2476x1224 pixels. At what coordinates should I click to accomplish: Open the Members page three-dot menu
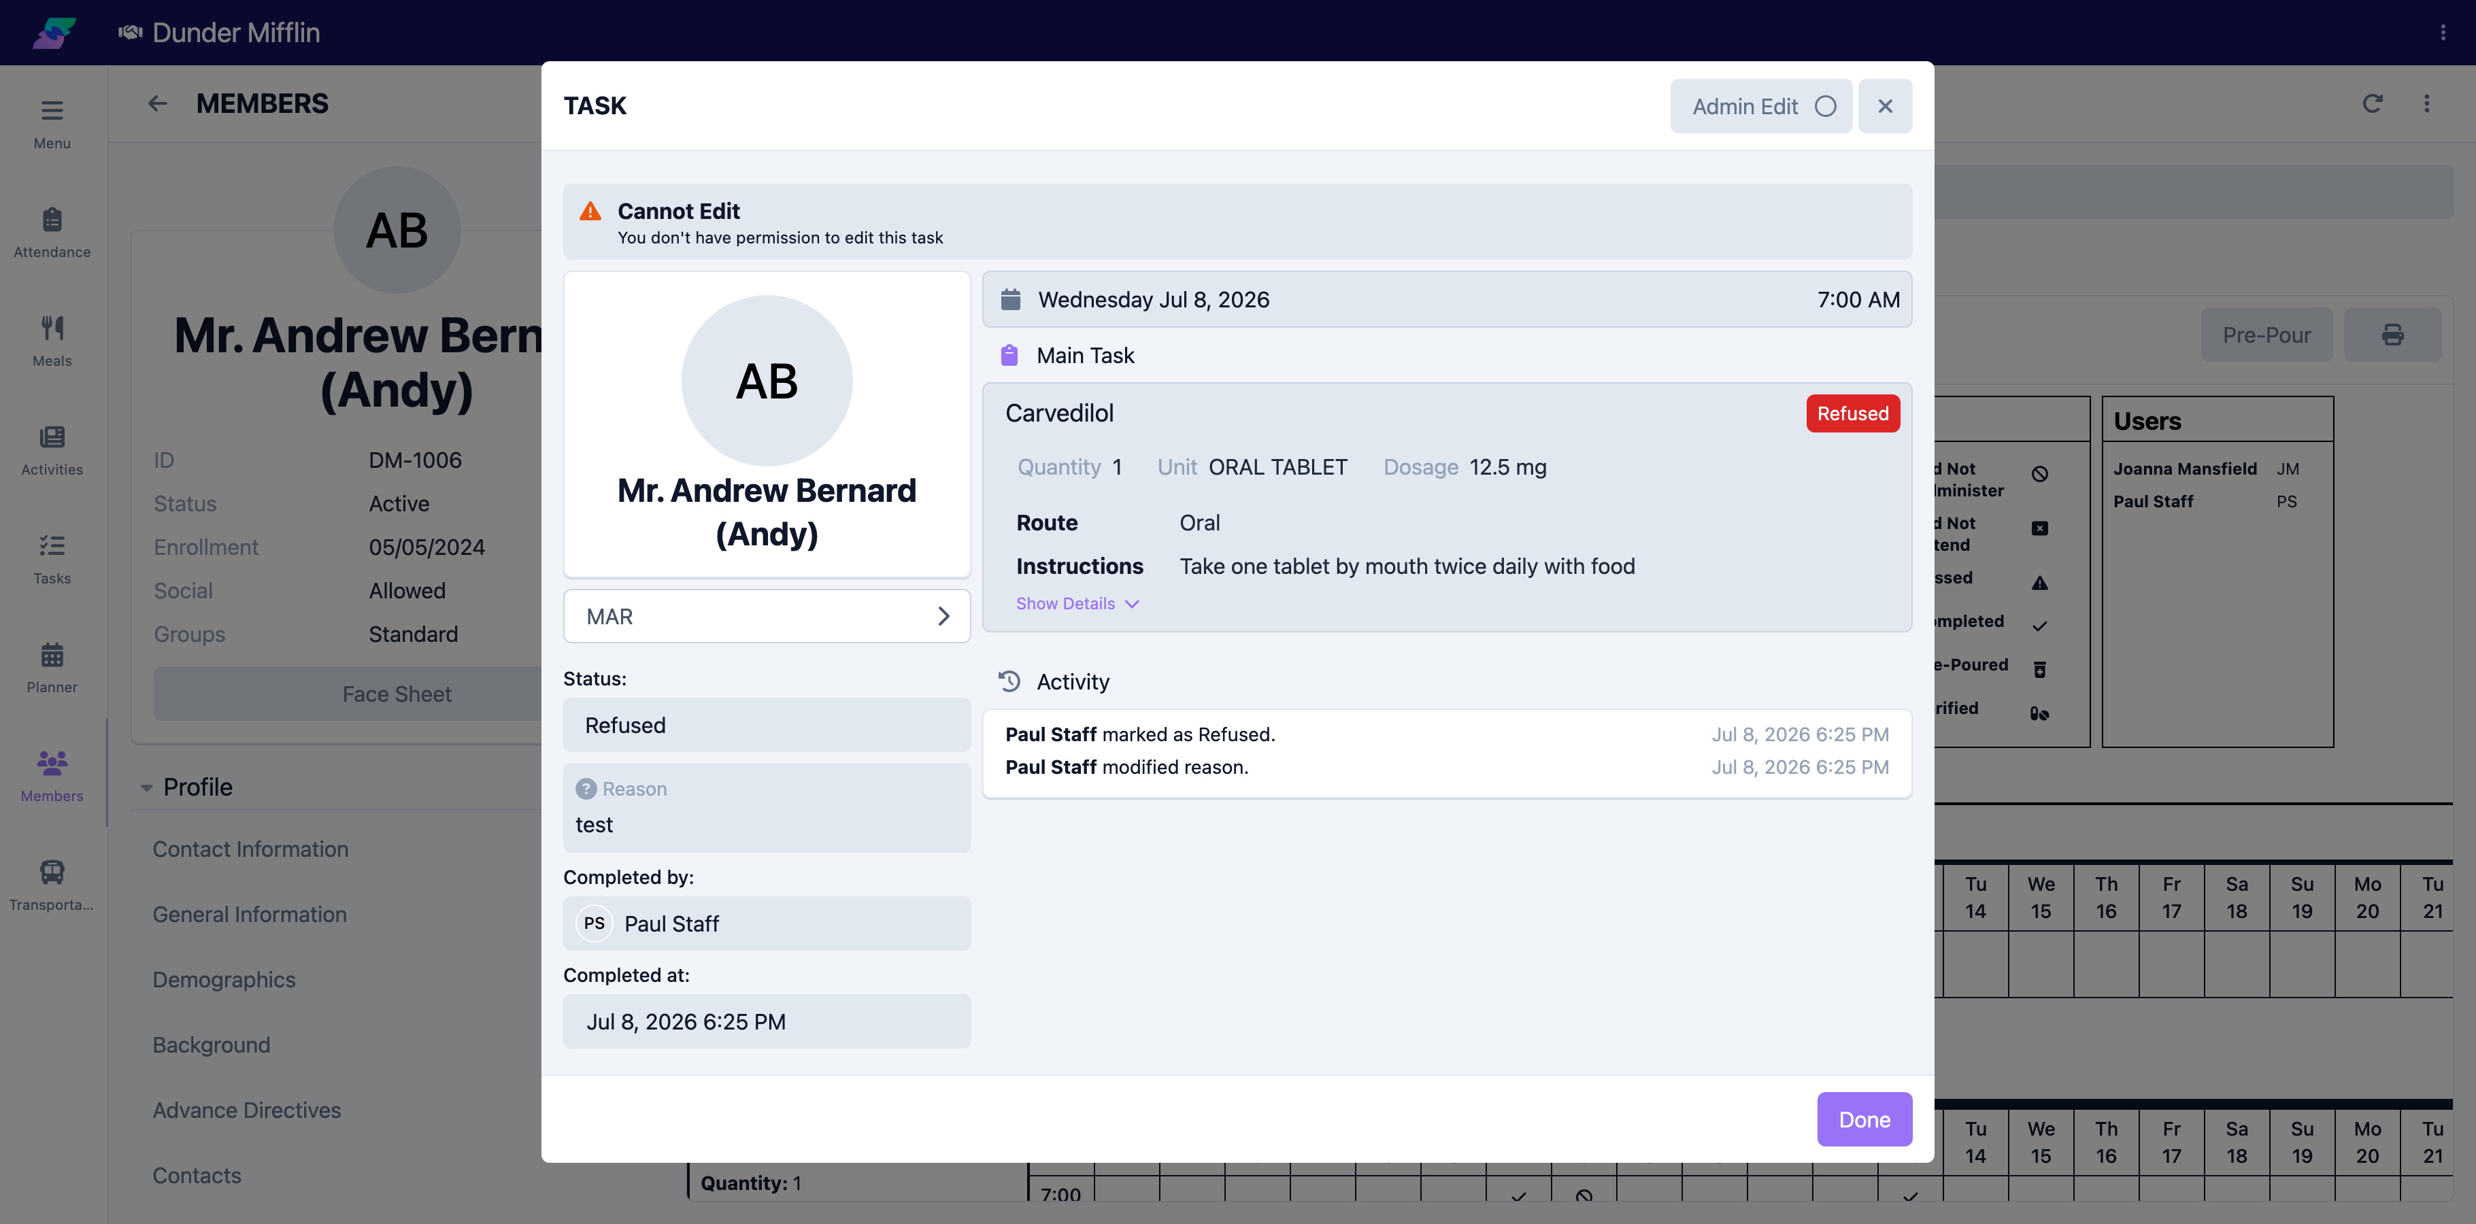2426,104
